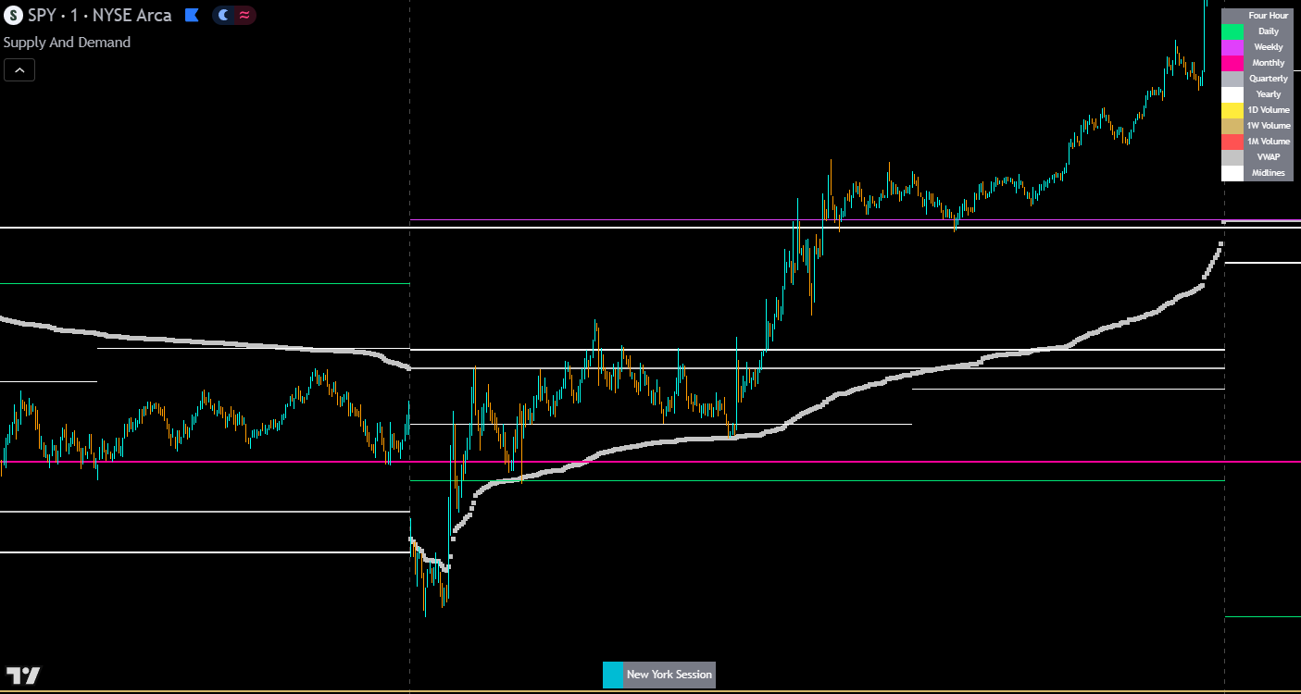The width and height of the screenshot is (1301, 694).
Task: Open the SPY · 1 · NYSE Arca symbol title
Action: coord(100,15)
